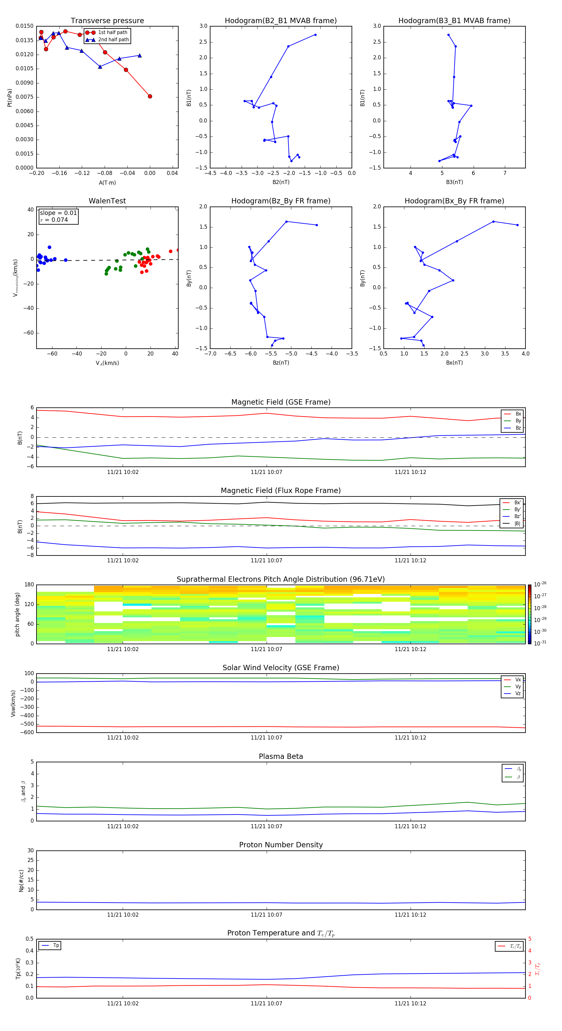Click the Bx' entry in Flux Rope legend
This screenshot has height=1031, width=562.
[512, 503]
